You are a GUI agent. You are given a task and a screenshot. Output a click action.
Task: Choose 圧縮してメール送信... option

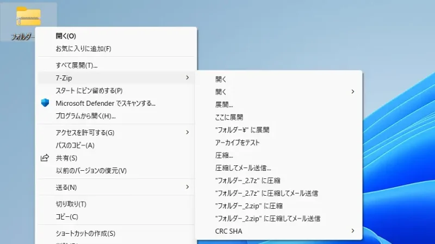pos(243,168)
